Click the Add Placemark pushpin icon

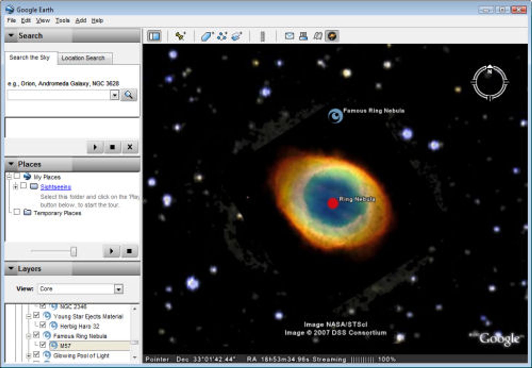point(180,36)
